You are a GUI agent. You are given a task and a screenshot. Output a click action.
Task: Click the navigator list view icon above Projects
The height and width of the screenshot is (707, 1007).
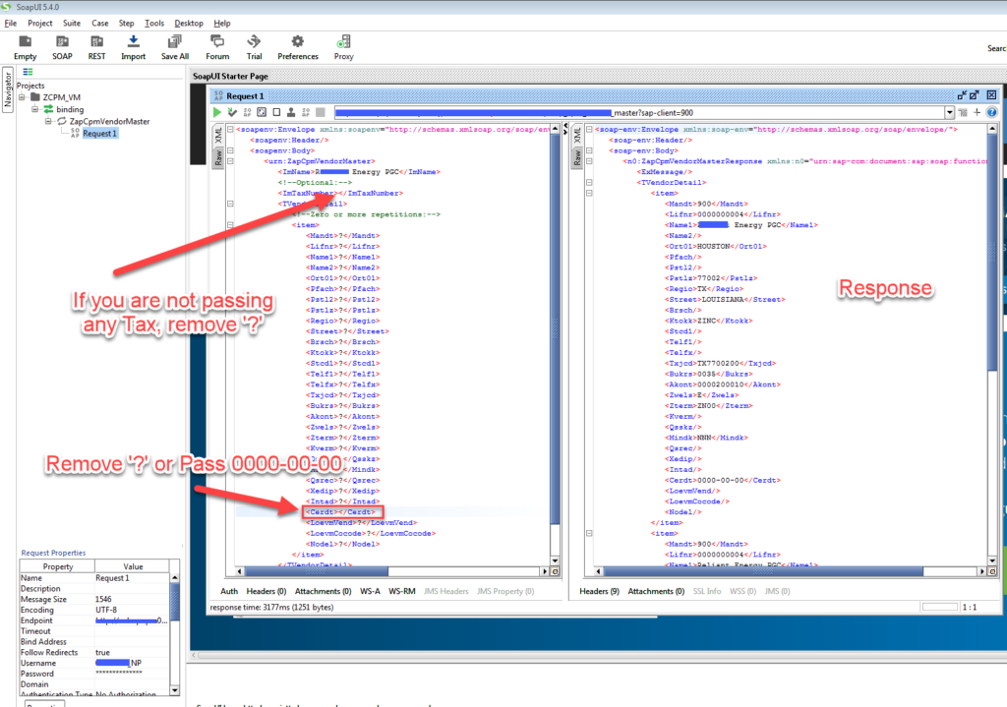point(28,72)
